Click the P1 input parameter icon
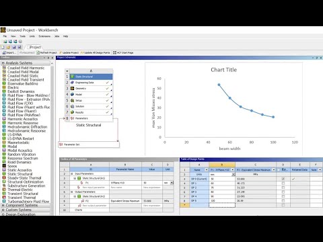323x242 pixels. coord(82,183)
